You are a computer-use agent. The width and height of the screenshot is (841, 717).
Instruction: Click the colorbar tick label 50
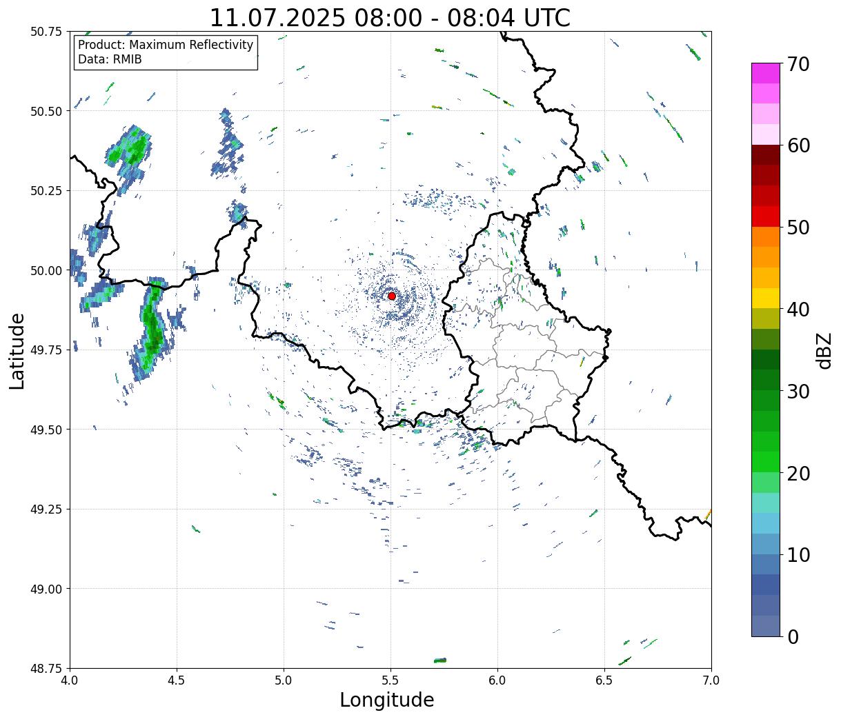(798, 228)
